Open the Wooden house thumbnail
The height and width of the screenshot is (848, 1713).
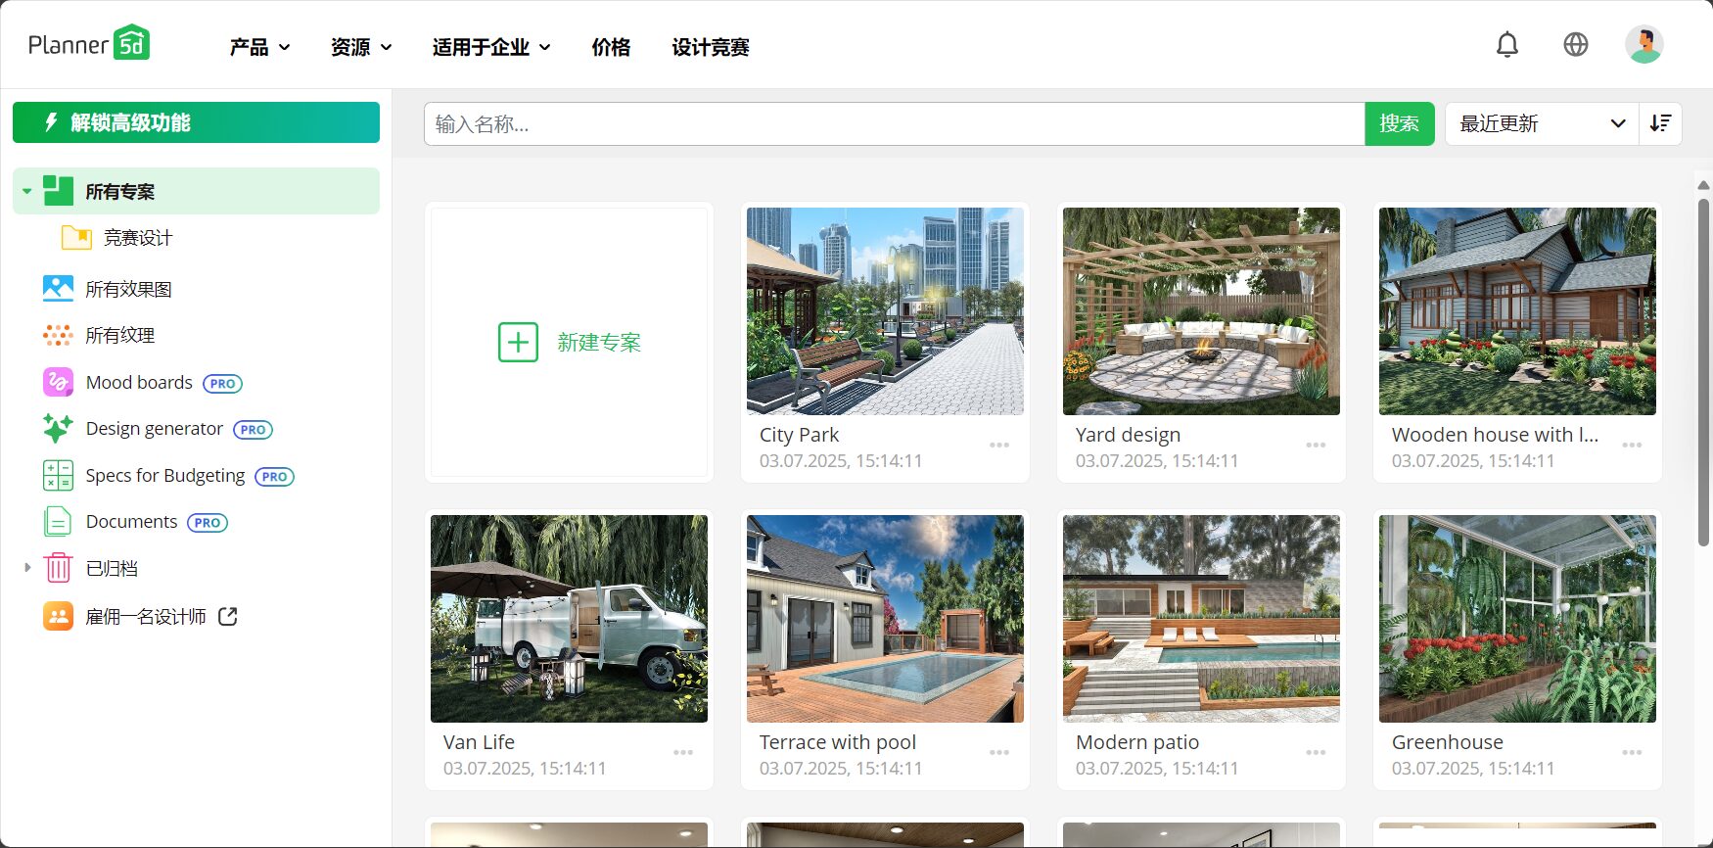pos(1517,310)
